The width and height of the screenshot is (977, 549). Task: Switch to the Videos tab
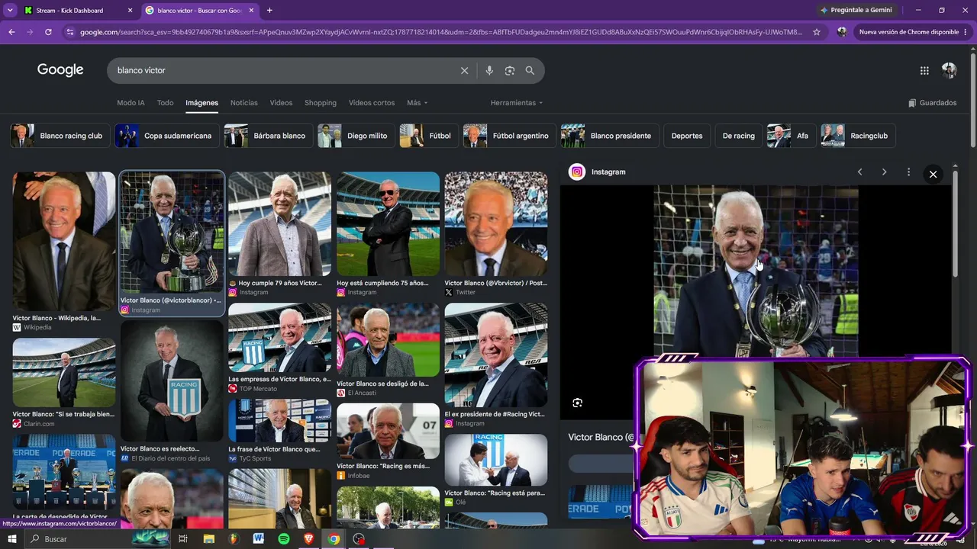coord(281,103)
